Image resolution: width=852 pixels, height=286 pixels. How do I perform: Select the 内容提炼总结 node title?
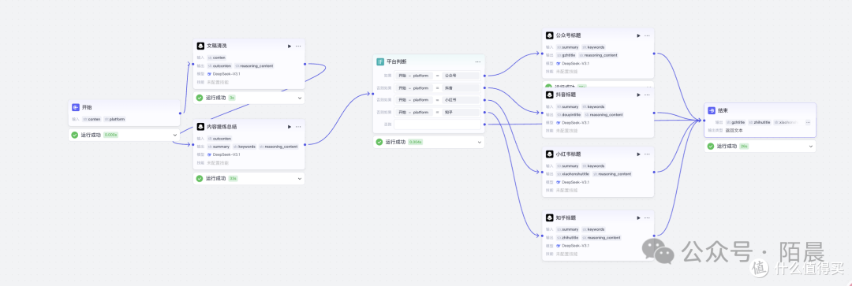222,126
